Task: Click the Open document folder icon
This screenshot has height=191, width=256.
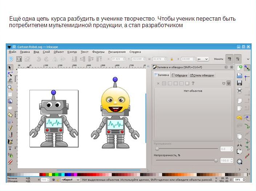Action: pyautogui.click(x=240, y=75)
